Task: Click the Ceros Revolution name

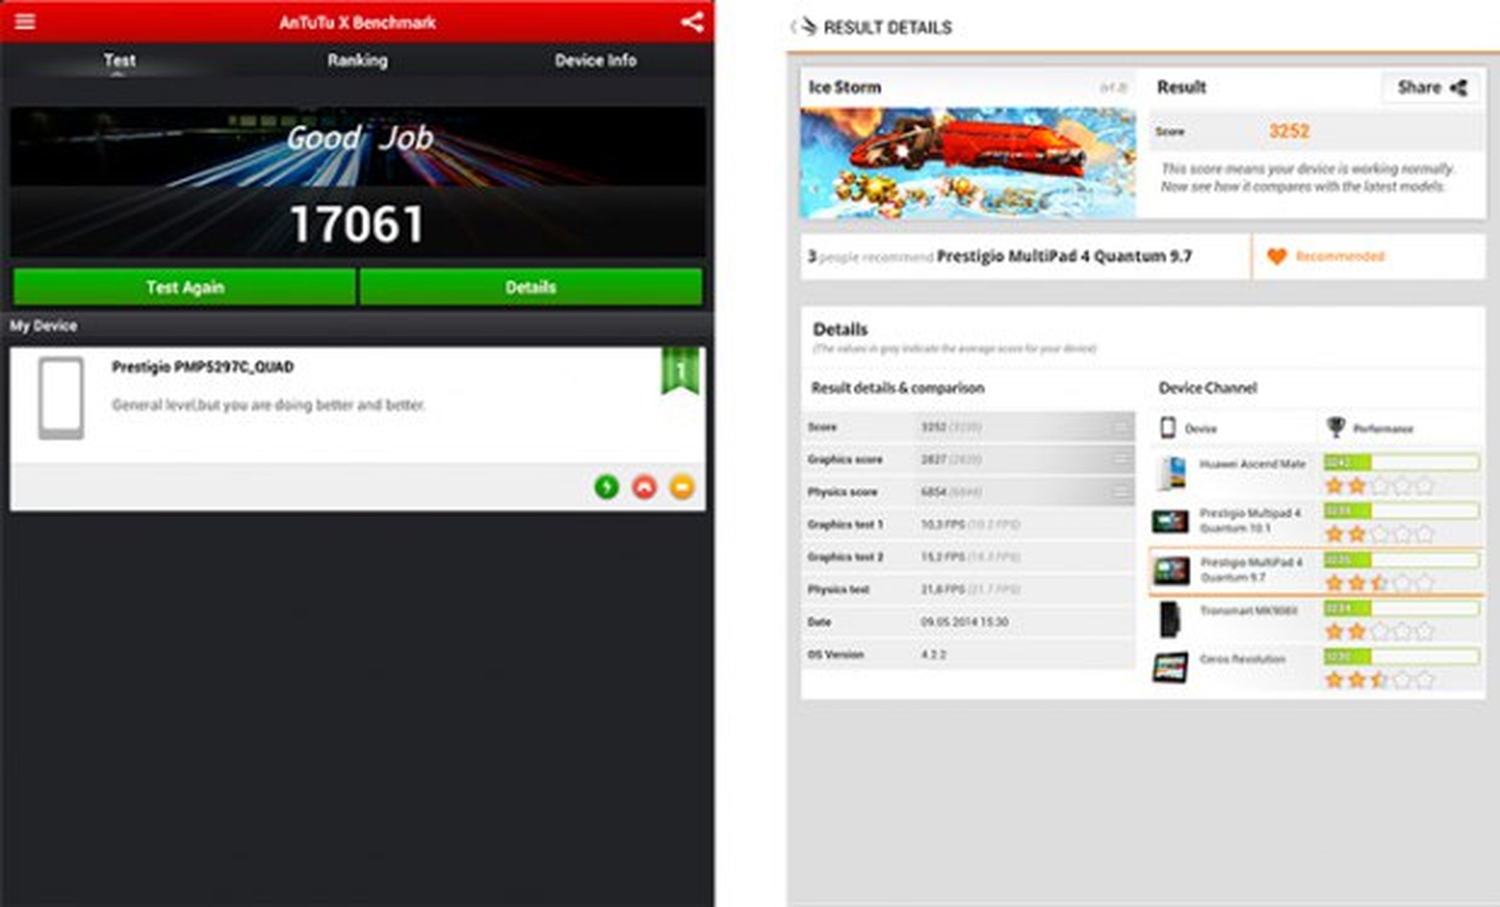Action: click(x=1242, y=659)
